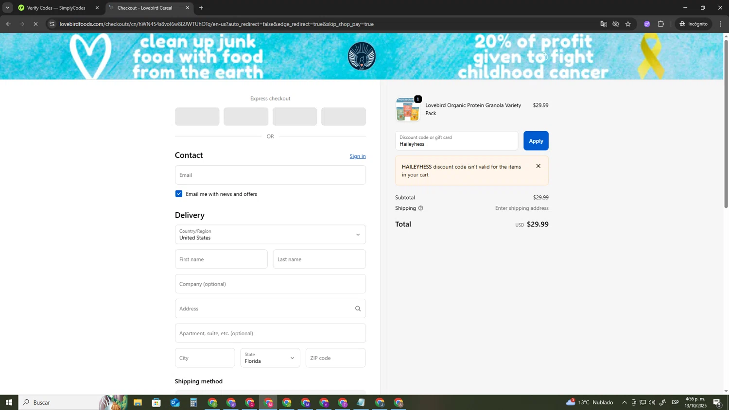Open File Explorer from taskbar

click(x=138, y=403)
